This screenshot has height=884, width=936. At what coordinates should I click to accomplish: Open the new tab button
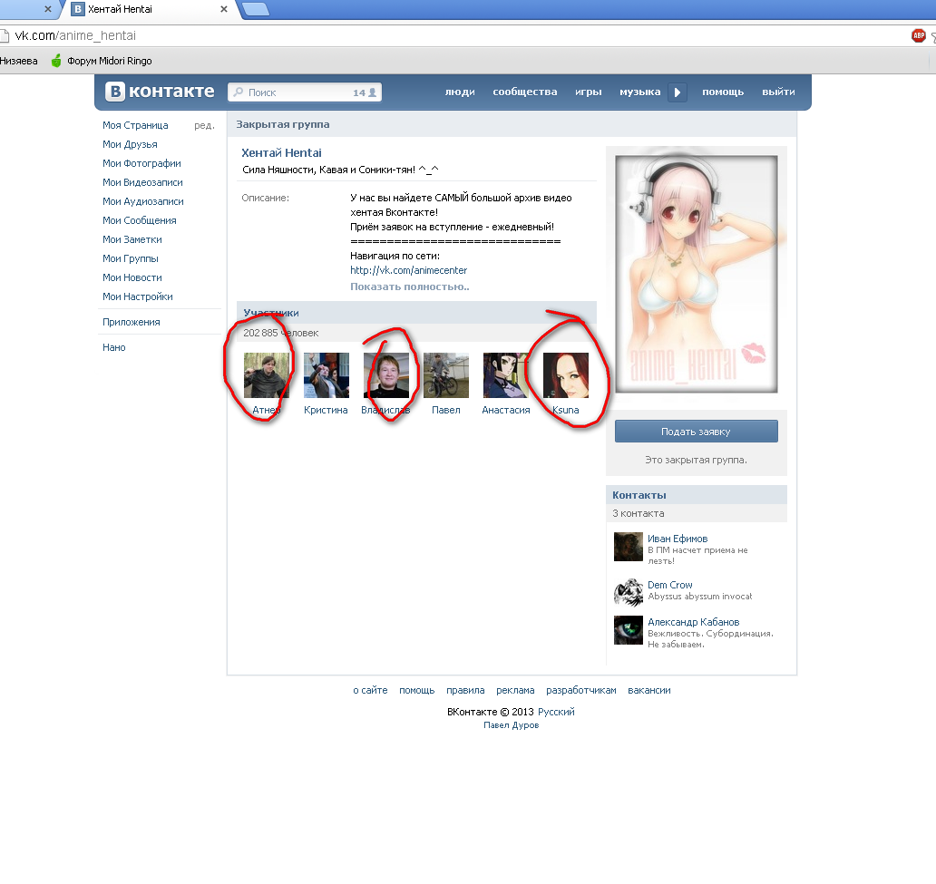coord(257,9)
